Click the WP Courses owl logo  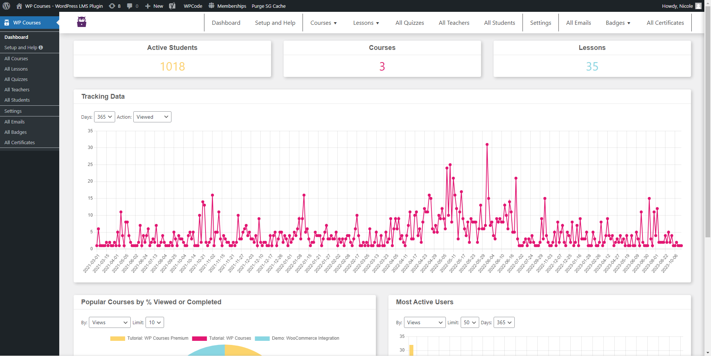tap(81, 22)
